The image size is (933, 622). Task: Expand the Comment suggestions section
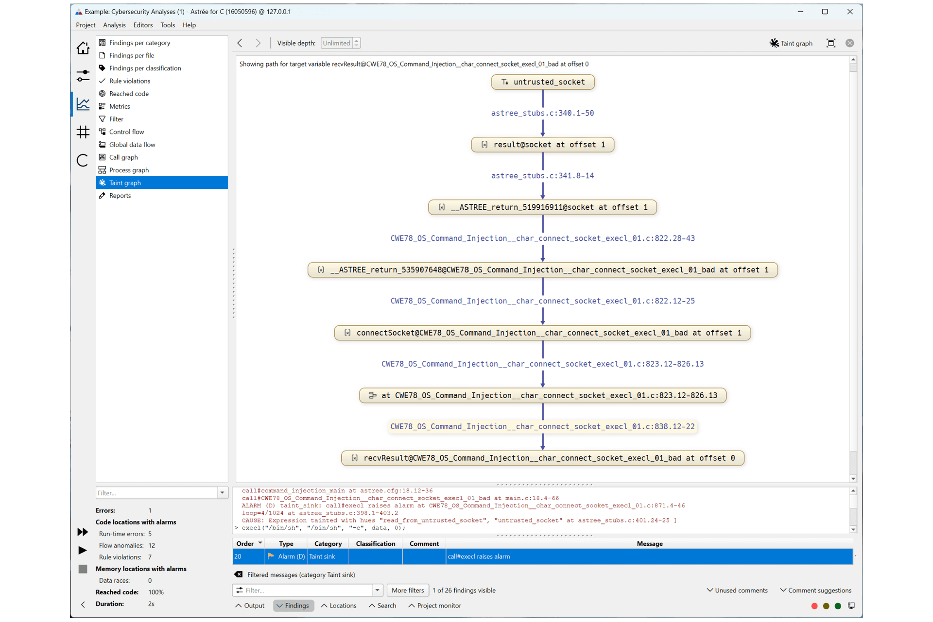(815, 590)
